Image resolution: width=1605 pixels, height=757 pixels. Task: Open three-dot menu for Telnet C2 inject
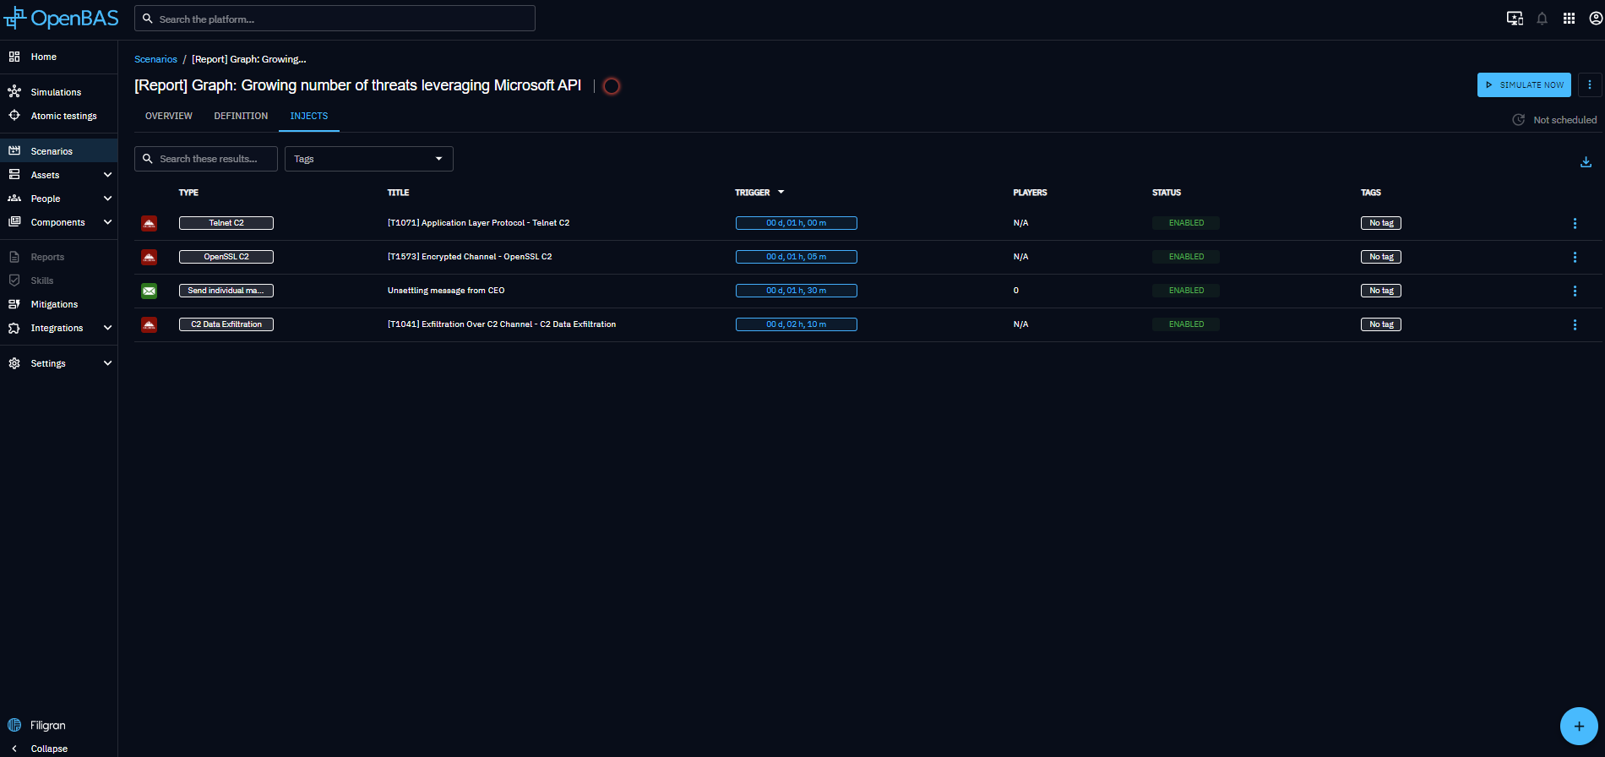[1575, 223]
